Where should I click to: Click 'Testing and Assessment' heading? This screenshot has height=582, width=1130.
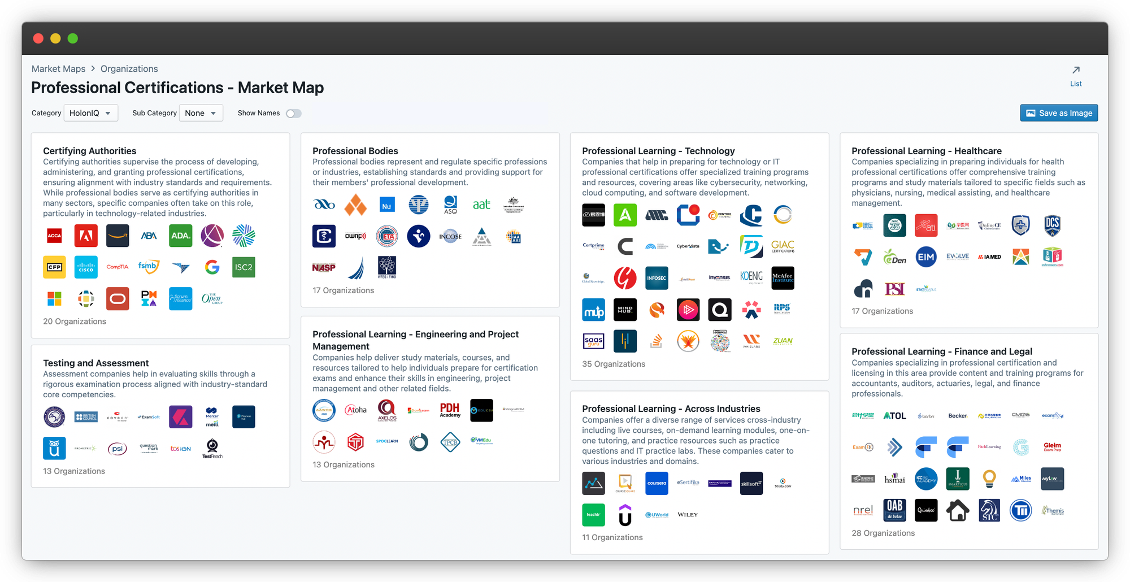point(95,363)
